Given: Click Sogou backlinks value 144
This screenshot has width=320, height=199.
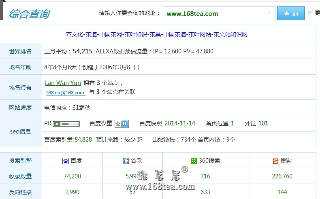Looking at the screenshot, I should click(282, 192).
